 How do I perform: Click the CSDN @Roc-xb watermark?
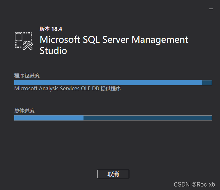click(194, 184)
